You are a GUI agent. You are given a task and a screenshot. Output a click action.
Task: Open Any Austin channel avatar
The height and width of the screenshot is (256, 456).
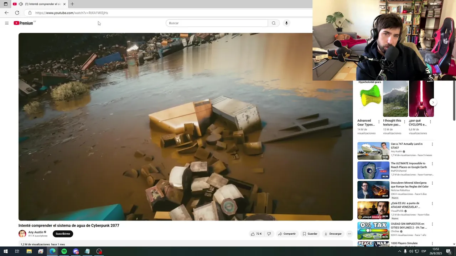click(22, 234)
